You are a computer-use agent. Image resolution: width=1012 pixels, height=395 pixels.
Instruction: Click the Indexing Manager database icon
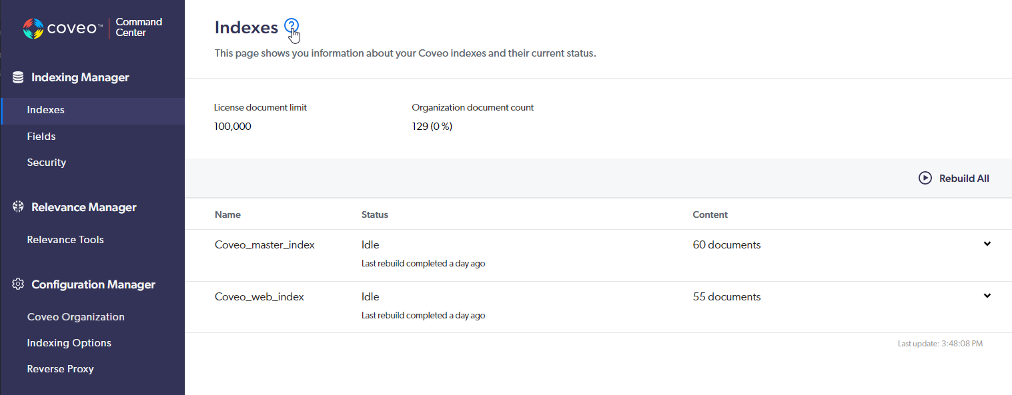pyautogui.click(x=18, y=78)
